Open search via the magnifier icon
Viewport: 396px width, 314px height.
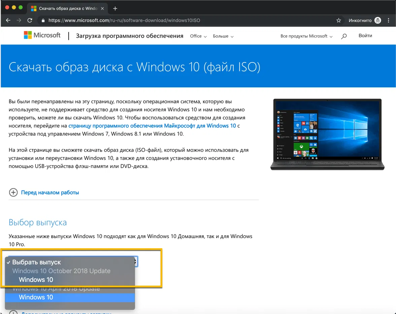[x=344, y=36]
